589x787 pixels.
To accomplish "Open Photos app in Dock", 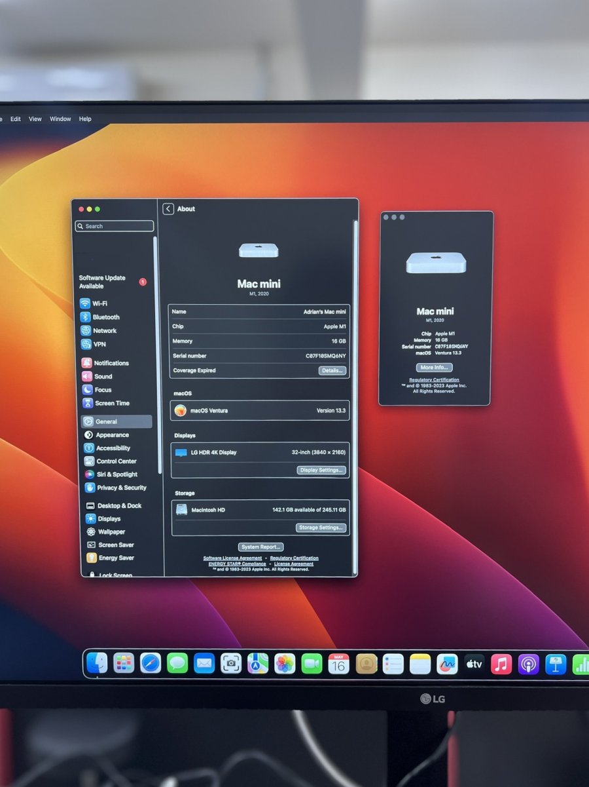I will [x=285, y=663].
